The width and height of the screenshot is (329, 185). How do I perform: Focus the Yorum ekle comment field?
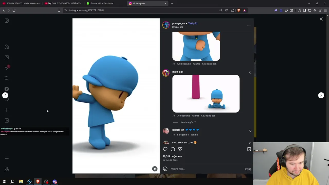click(x=206, y=169)
